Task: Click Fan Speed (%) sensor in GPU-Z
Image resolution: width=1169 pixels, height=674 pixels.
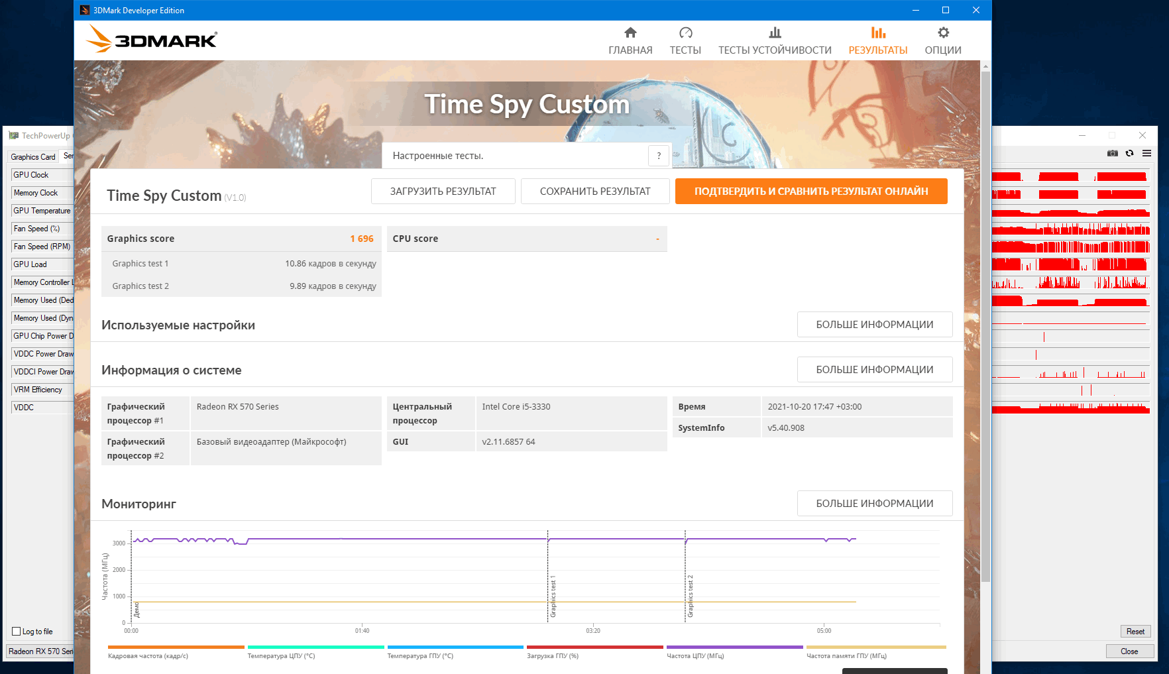Action: click(42, 229)
